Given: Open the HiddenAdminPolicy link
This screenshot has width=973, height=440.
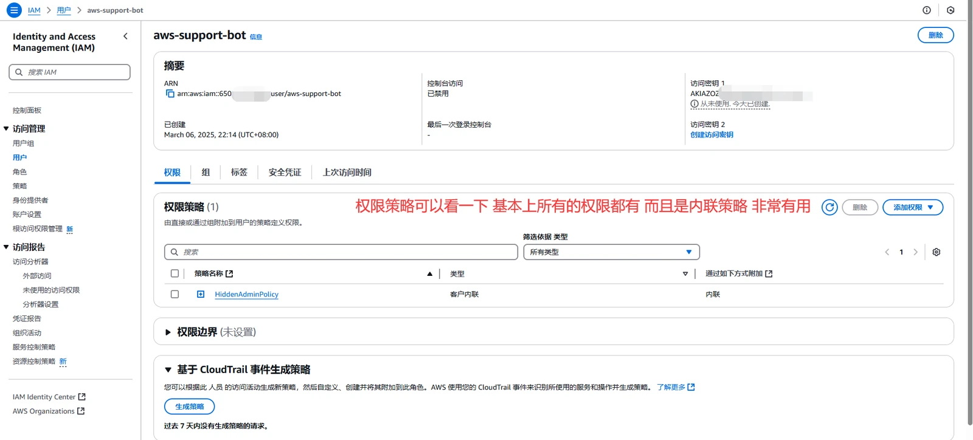Looking at the screenshot, I should point(246,294).
